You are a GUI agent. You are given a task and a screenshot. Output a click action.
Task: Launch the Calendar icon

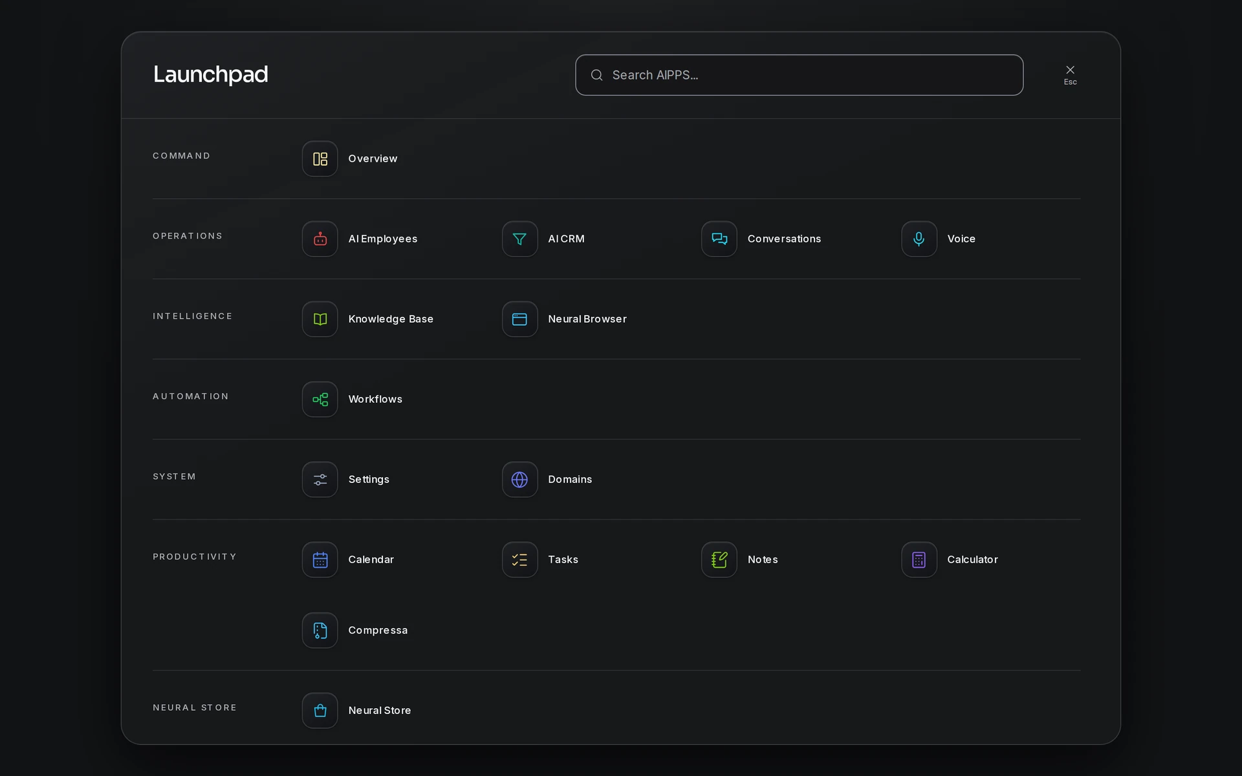(x=320, y=559)
